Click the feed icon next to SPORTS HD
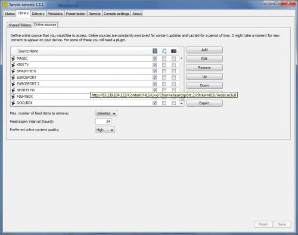This screenshot has width=298, height=235. point(13,90)
